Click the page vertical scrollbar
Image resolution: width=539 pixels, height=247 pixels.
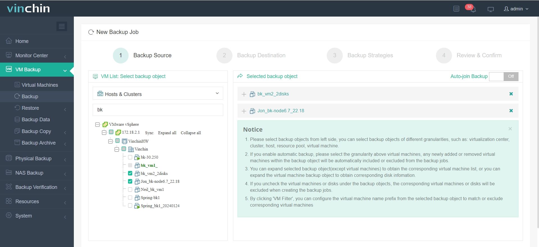538,122
